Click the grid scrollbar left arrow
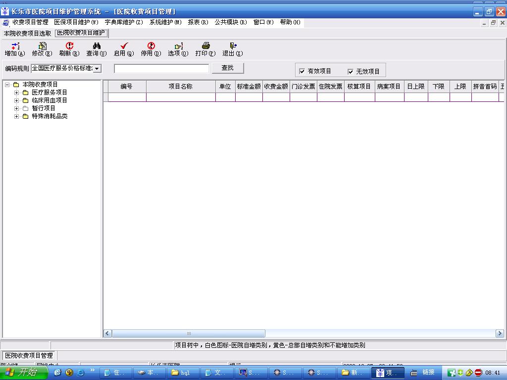This screenshot has width=507, height=380. click(x=107, y=333)
